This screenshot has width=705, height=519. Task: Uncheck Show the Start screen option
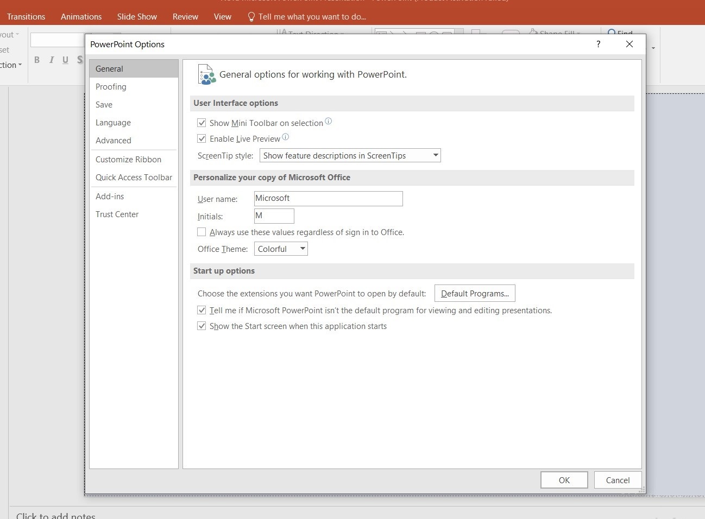click(202, 326)
